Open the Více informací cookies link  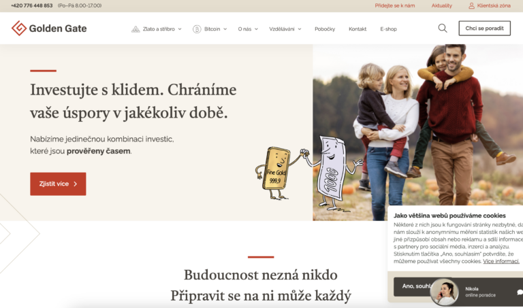(x=501, y=261)
